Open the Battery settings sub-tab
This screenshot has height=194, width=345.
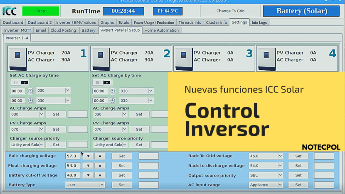89,30
